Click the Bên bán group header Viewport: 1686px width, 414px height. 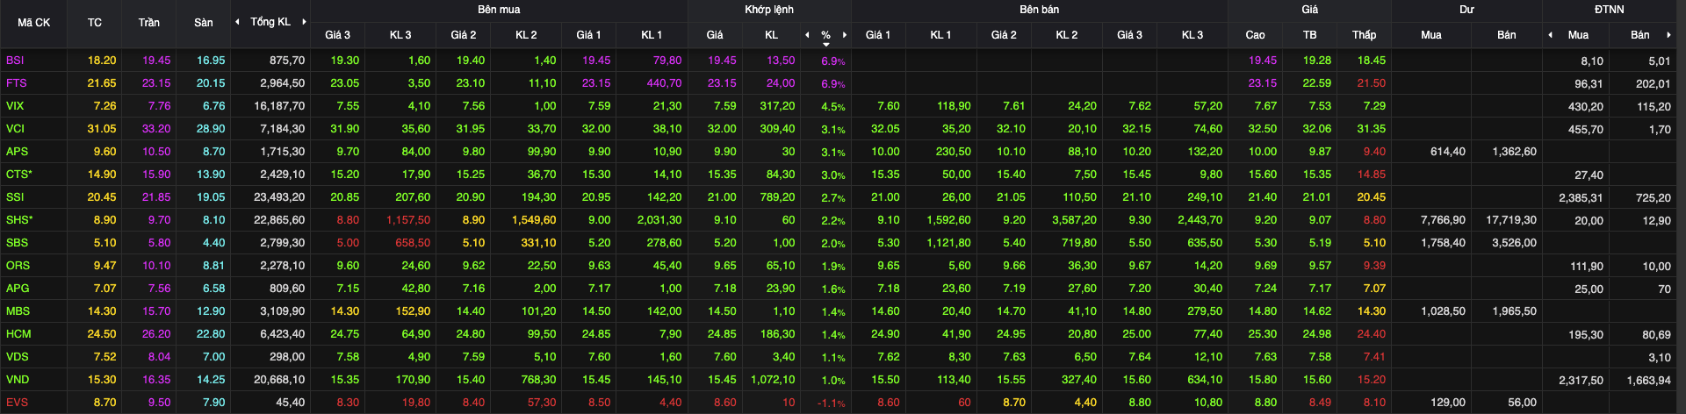click(x=1040, y=10)
